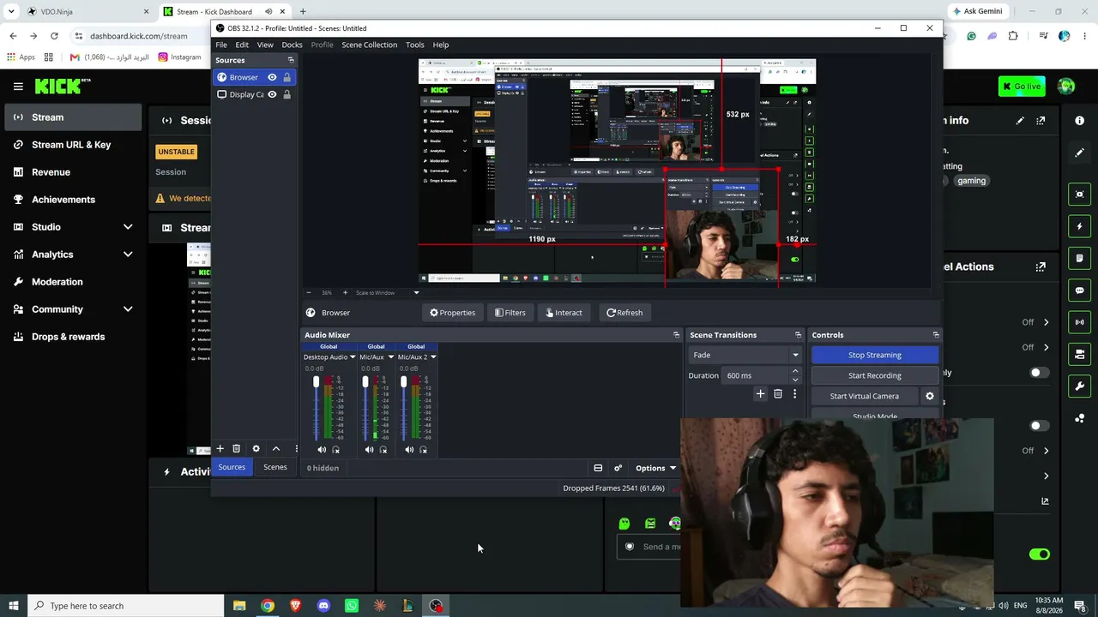1098x617 pixels.
Task: Open Brave browser from the taskbar
Action: 296,606
